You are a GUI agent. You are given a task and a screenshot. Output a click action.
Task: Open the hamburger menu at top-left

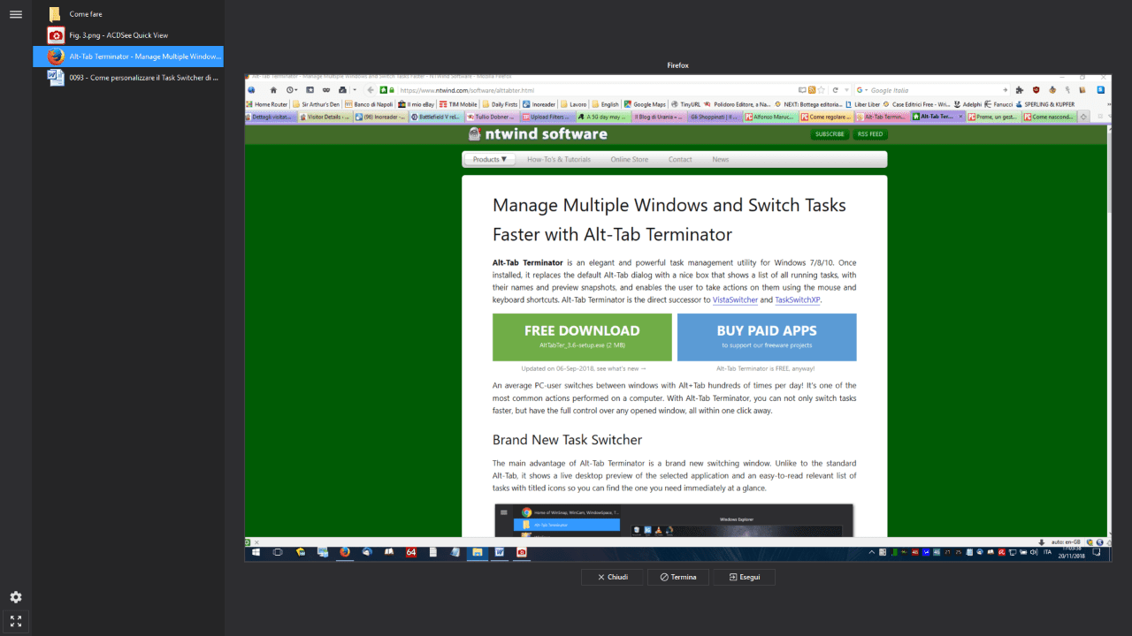click(x=15, y=14)
